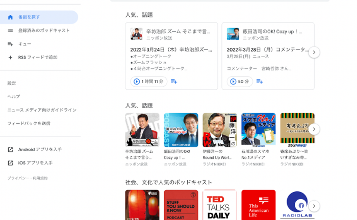Open the プライバシー link at bottom
This screenshot has width=357, height=220.
pos(18,178)
